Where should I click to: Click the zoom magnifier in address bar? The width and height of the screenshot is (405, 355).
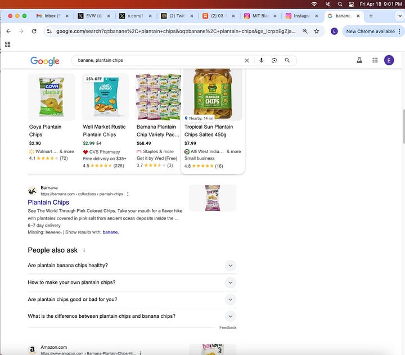(305, 32)
